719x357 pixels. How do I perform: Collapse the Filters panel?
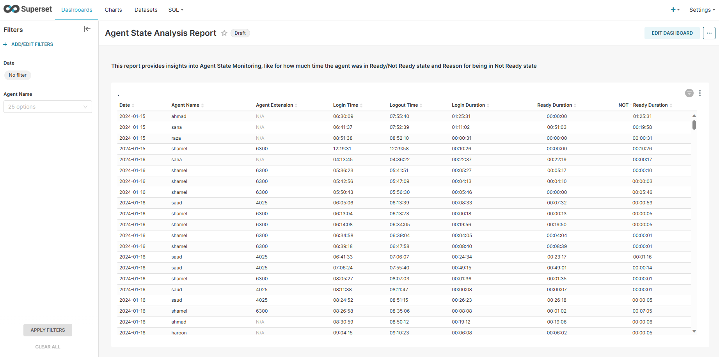87,29
